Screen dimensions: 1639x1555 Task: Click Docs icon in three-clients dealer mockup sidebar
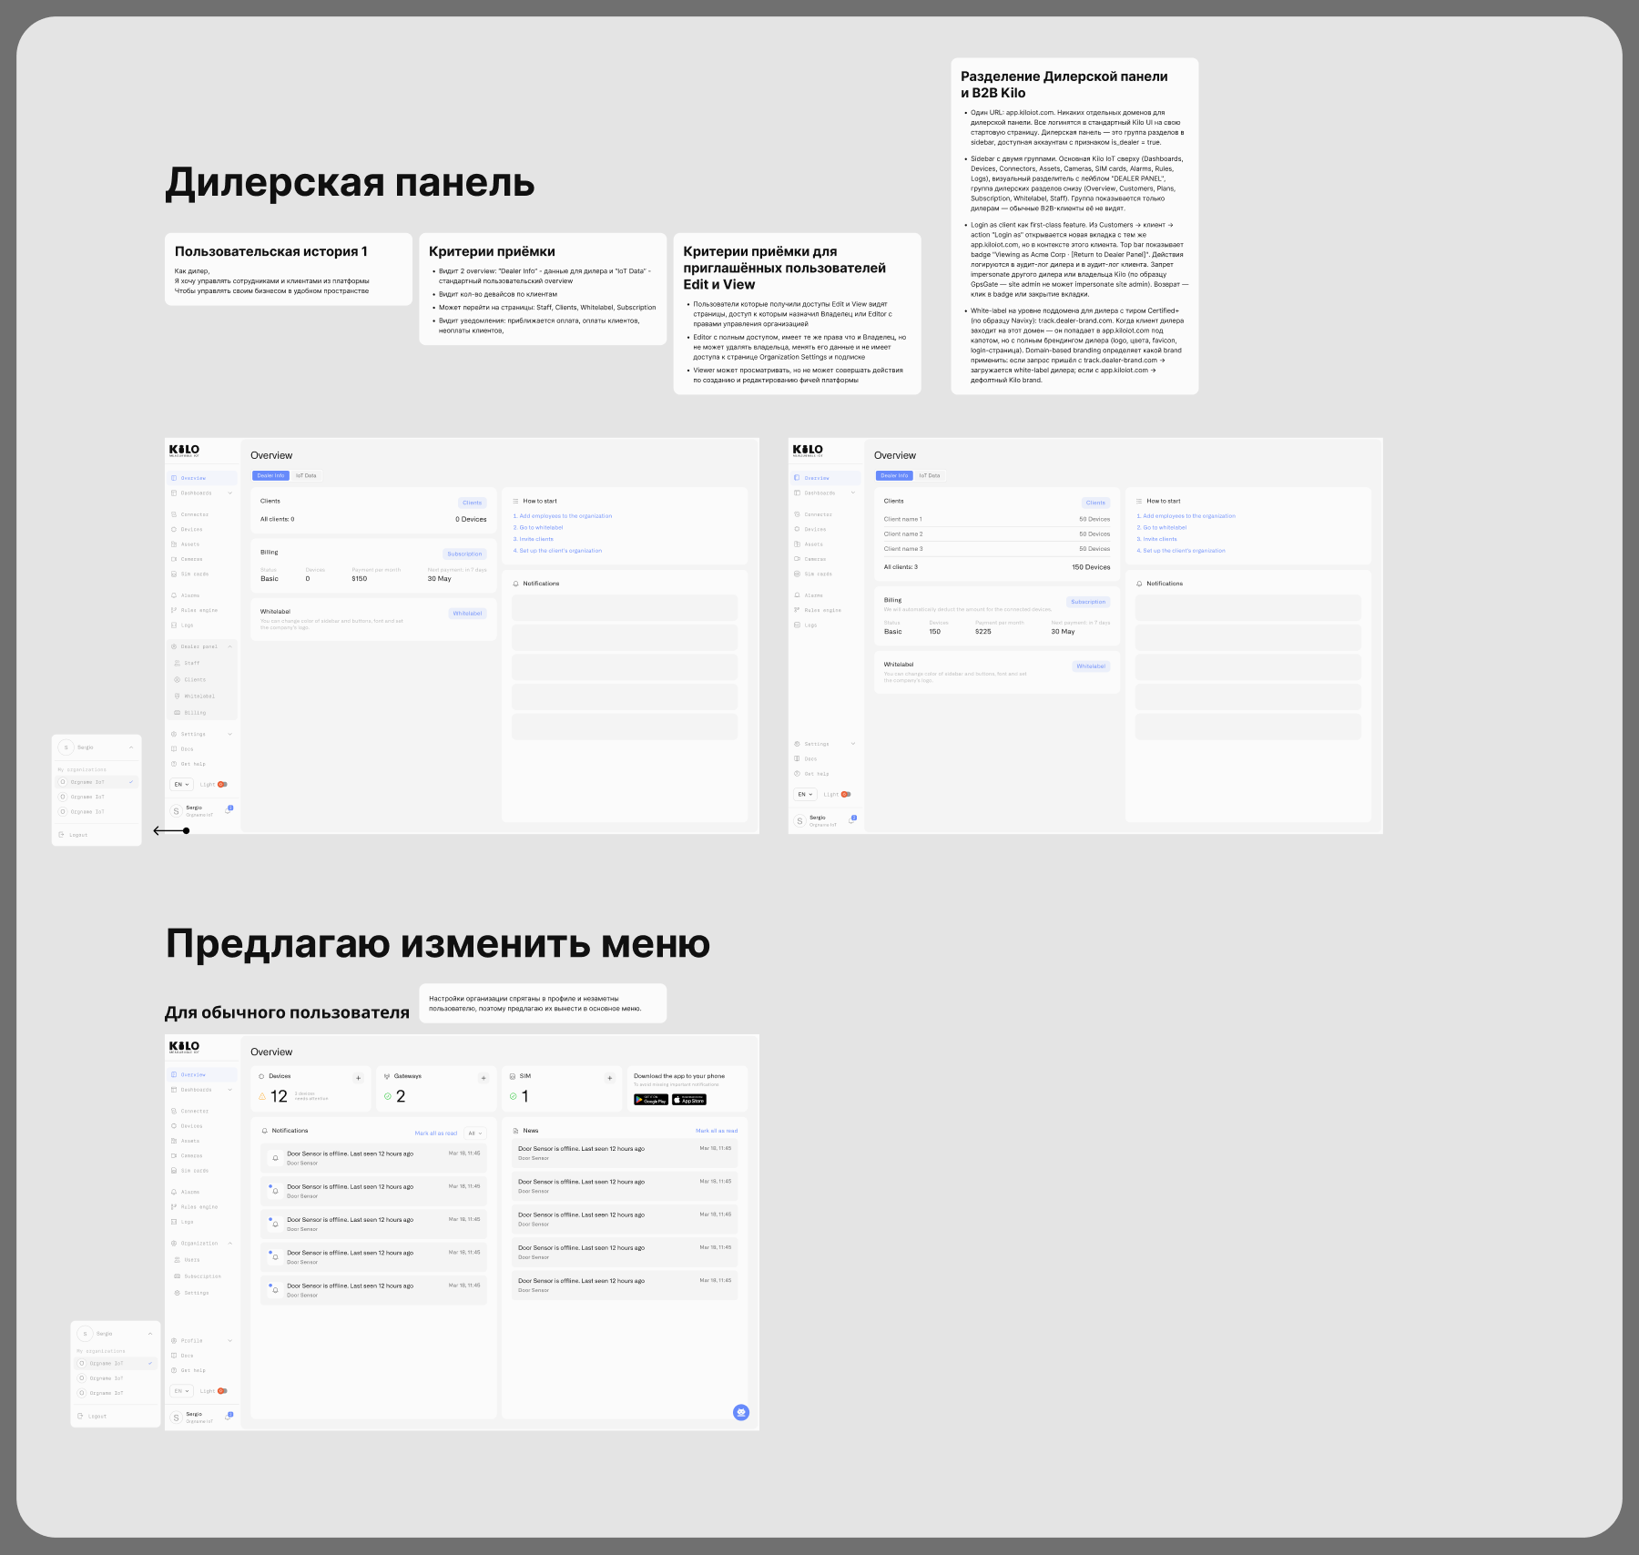pos(798,758)
